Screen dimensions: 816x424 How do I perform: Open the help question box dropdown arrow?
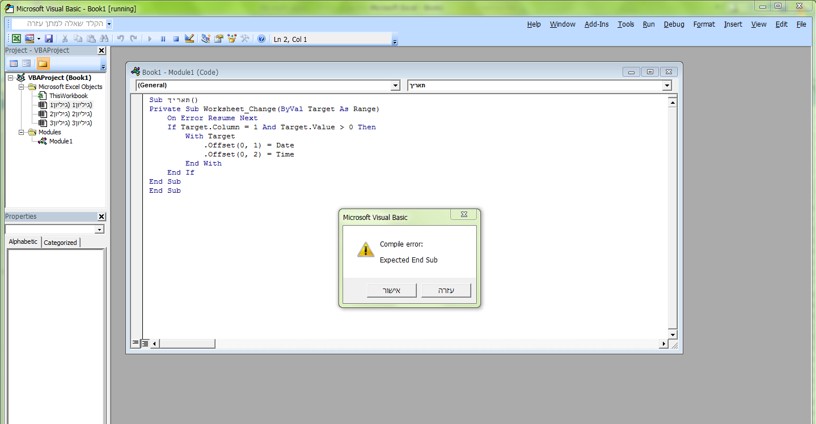click(109, 24)
